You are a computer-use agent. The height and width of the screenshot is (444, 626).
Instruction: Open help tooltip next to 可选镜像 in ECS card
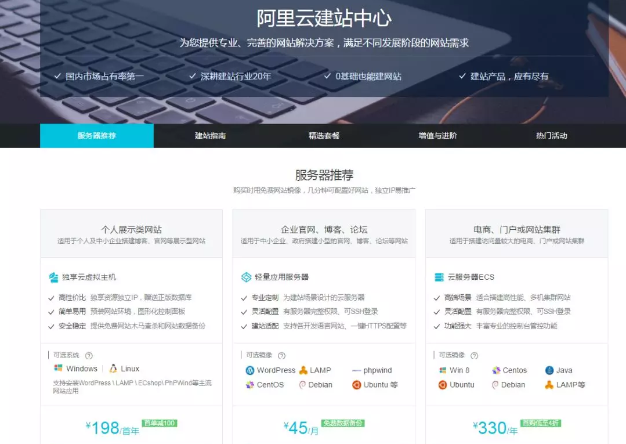[474, 356]
